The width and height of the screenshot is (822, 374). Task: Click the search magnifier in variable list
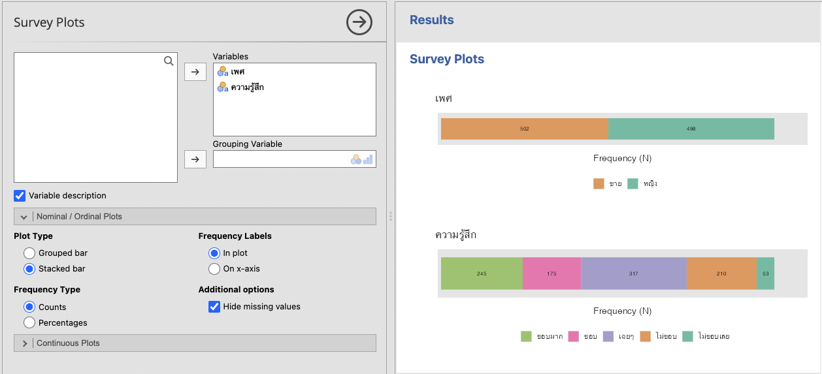(x=169, y=61)
